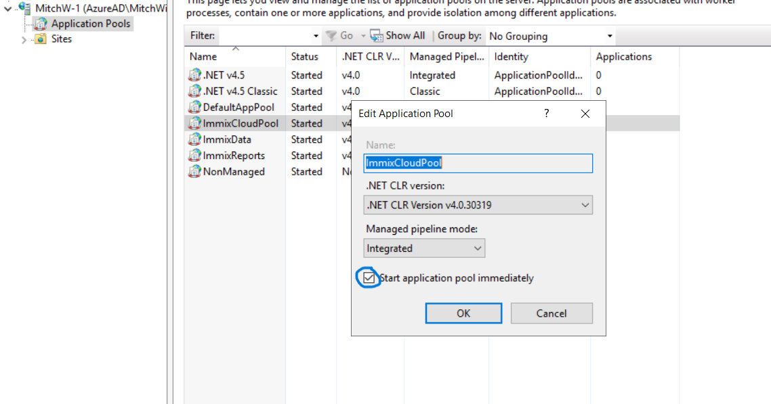The height and width of the screenshot is (404, 771).
Task: Select the ImmixReports pool name
Action: [x=234, y=156]
